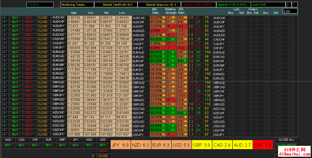Close the USDCAD position with CLOSE

coord(42,126)
